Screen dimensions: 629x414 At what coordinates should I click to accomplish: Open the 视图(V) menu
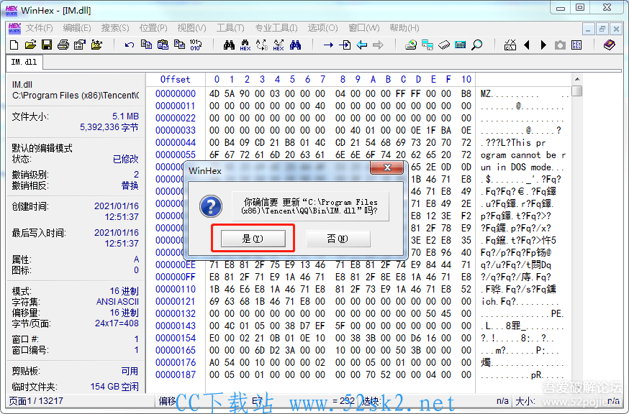[191, 28]
